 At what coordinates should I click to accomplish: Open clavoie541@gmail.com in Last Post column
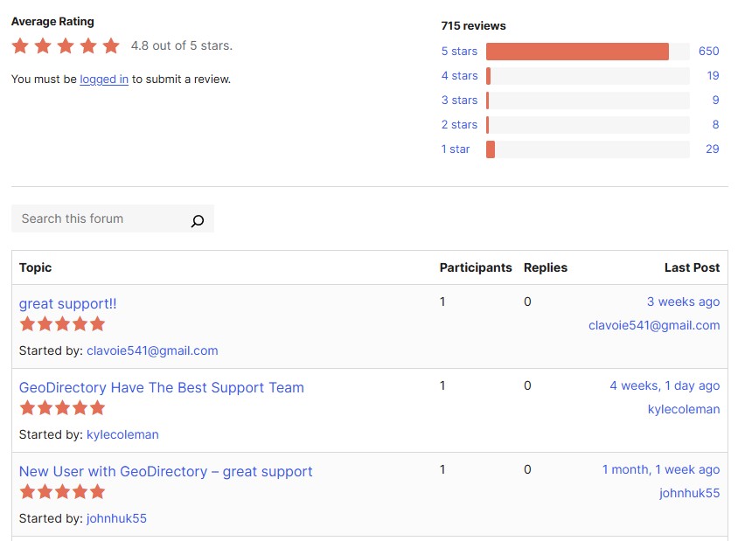pyautogui.click(x=654, y=325)
